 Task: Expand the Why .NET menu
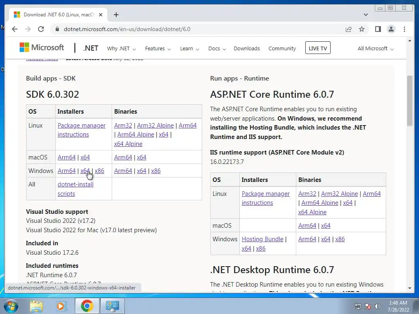tap(121, 49)
